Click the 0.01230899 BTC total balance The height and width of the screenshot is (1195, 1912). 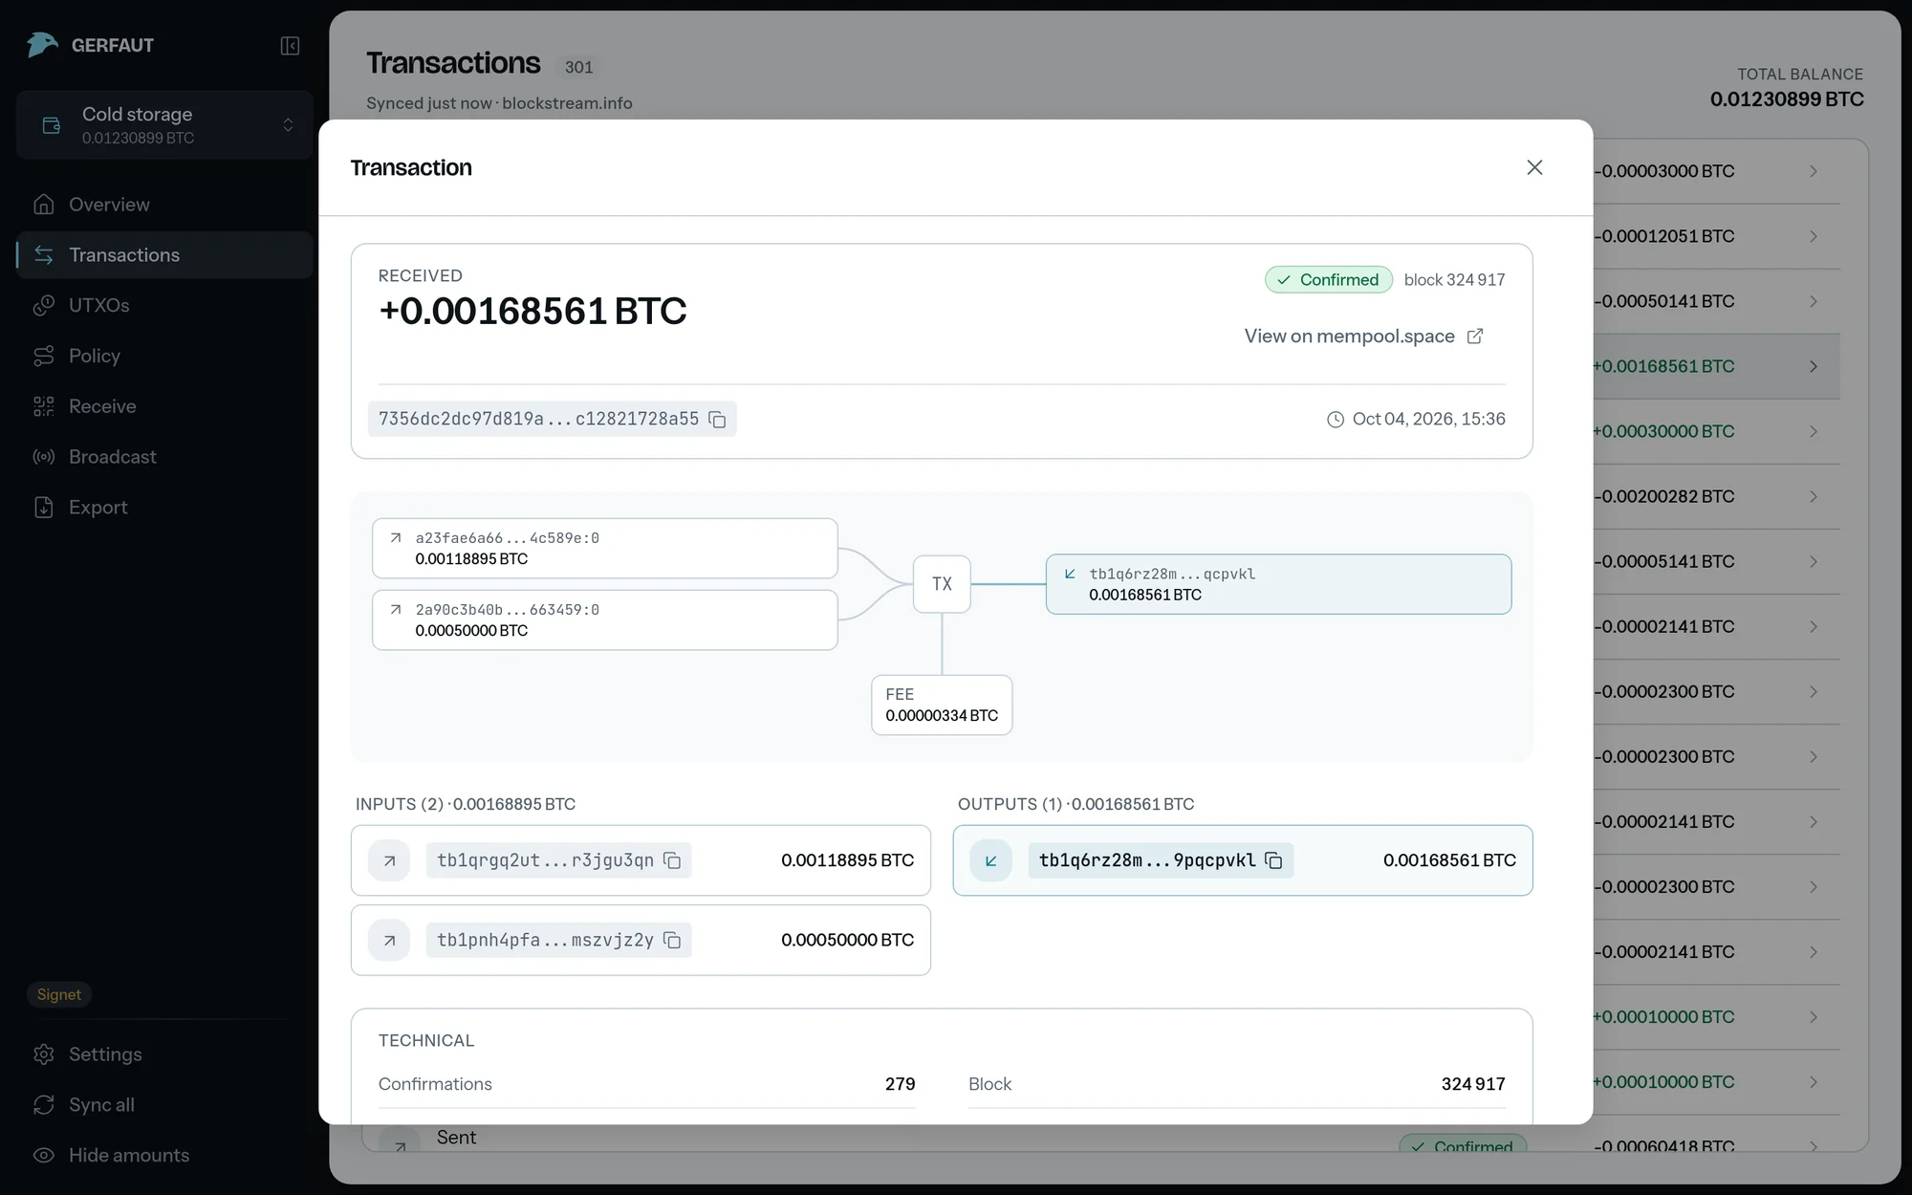coord(1787,99)
